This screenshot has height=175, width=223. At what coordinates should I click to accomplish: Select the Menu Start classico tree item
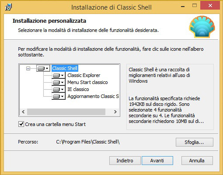tap(87, 82)
